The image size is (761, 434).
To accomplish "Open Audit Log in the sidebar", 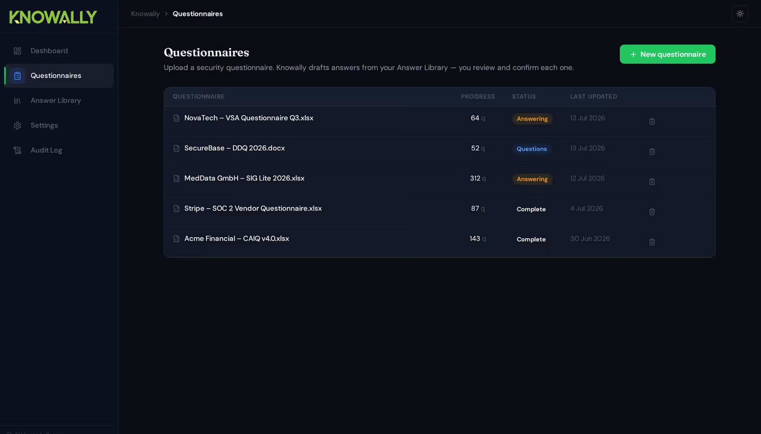I will (59, 150).
